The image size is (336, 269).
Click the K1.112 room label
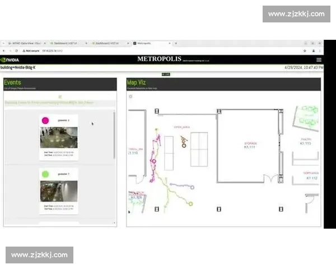[x=312, y=178]
